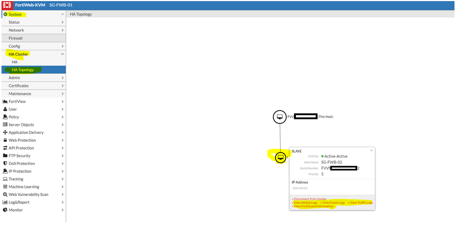Collapse the HA Cluster chevron

point(62,54)
